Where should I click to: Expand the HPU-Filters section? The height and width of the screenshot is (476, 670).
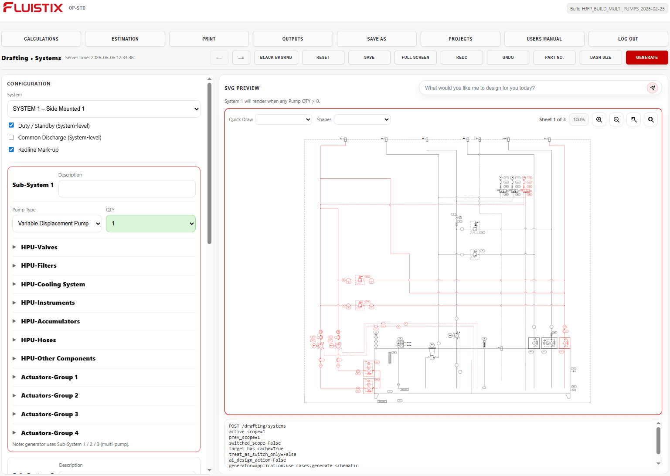coord(104,265)
